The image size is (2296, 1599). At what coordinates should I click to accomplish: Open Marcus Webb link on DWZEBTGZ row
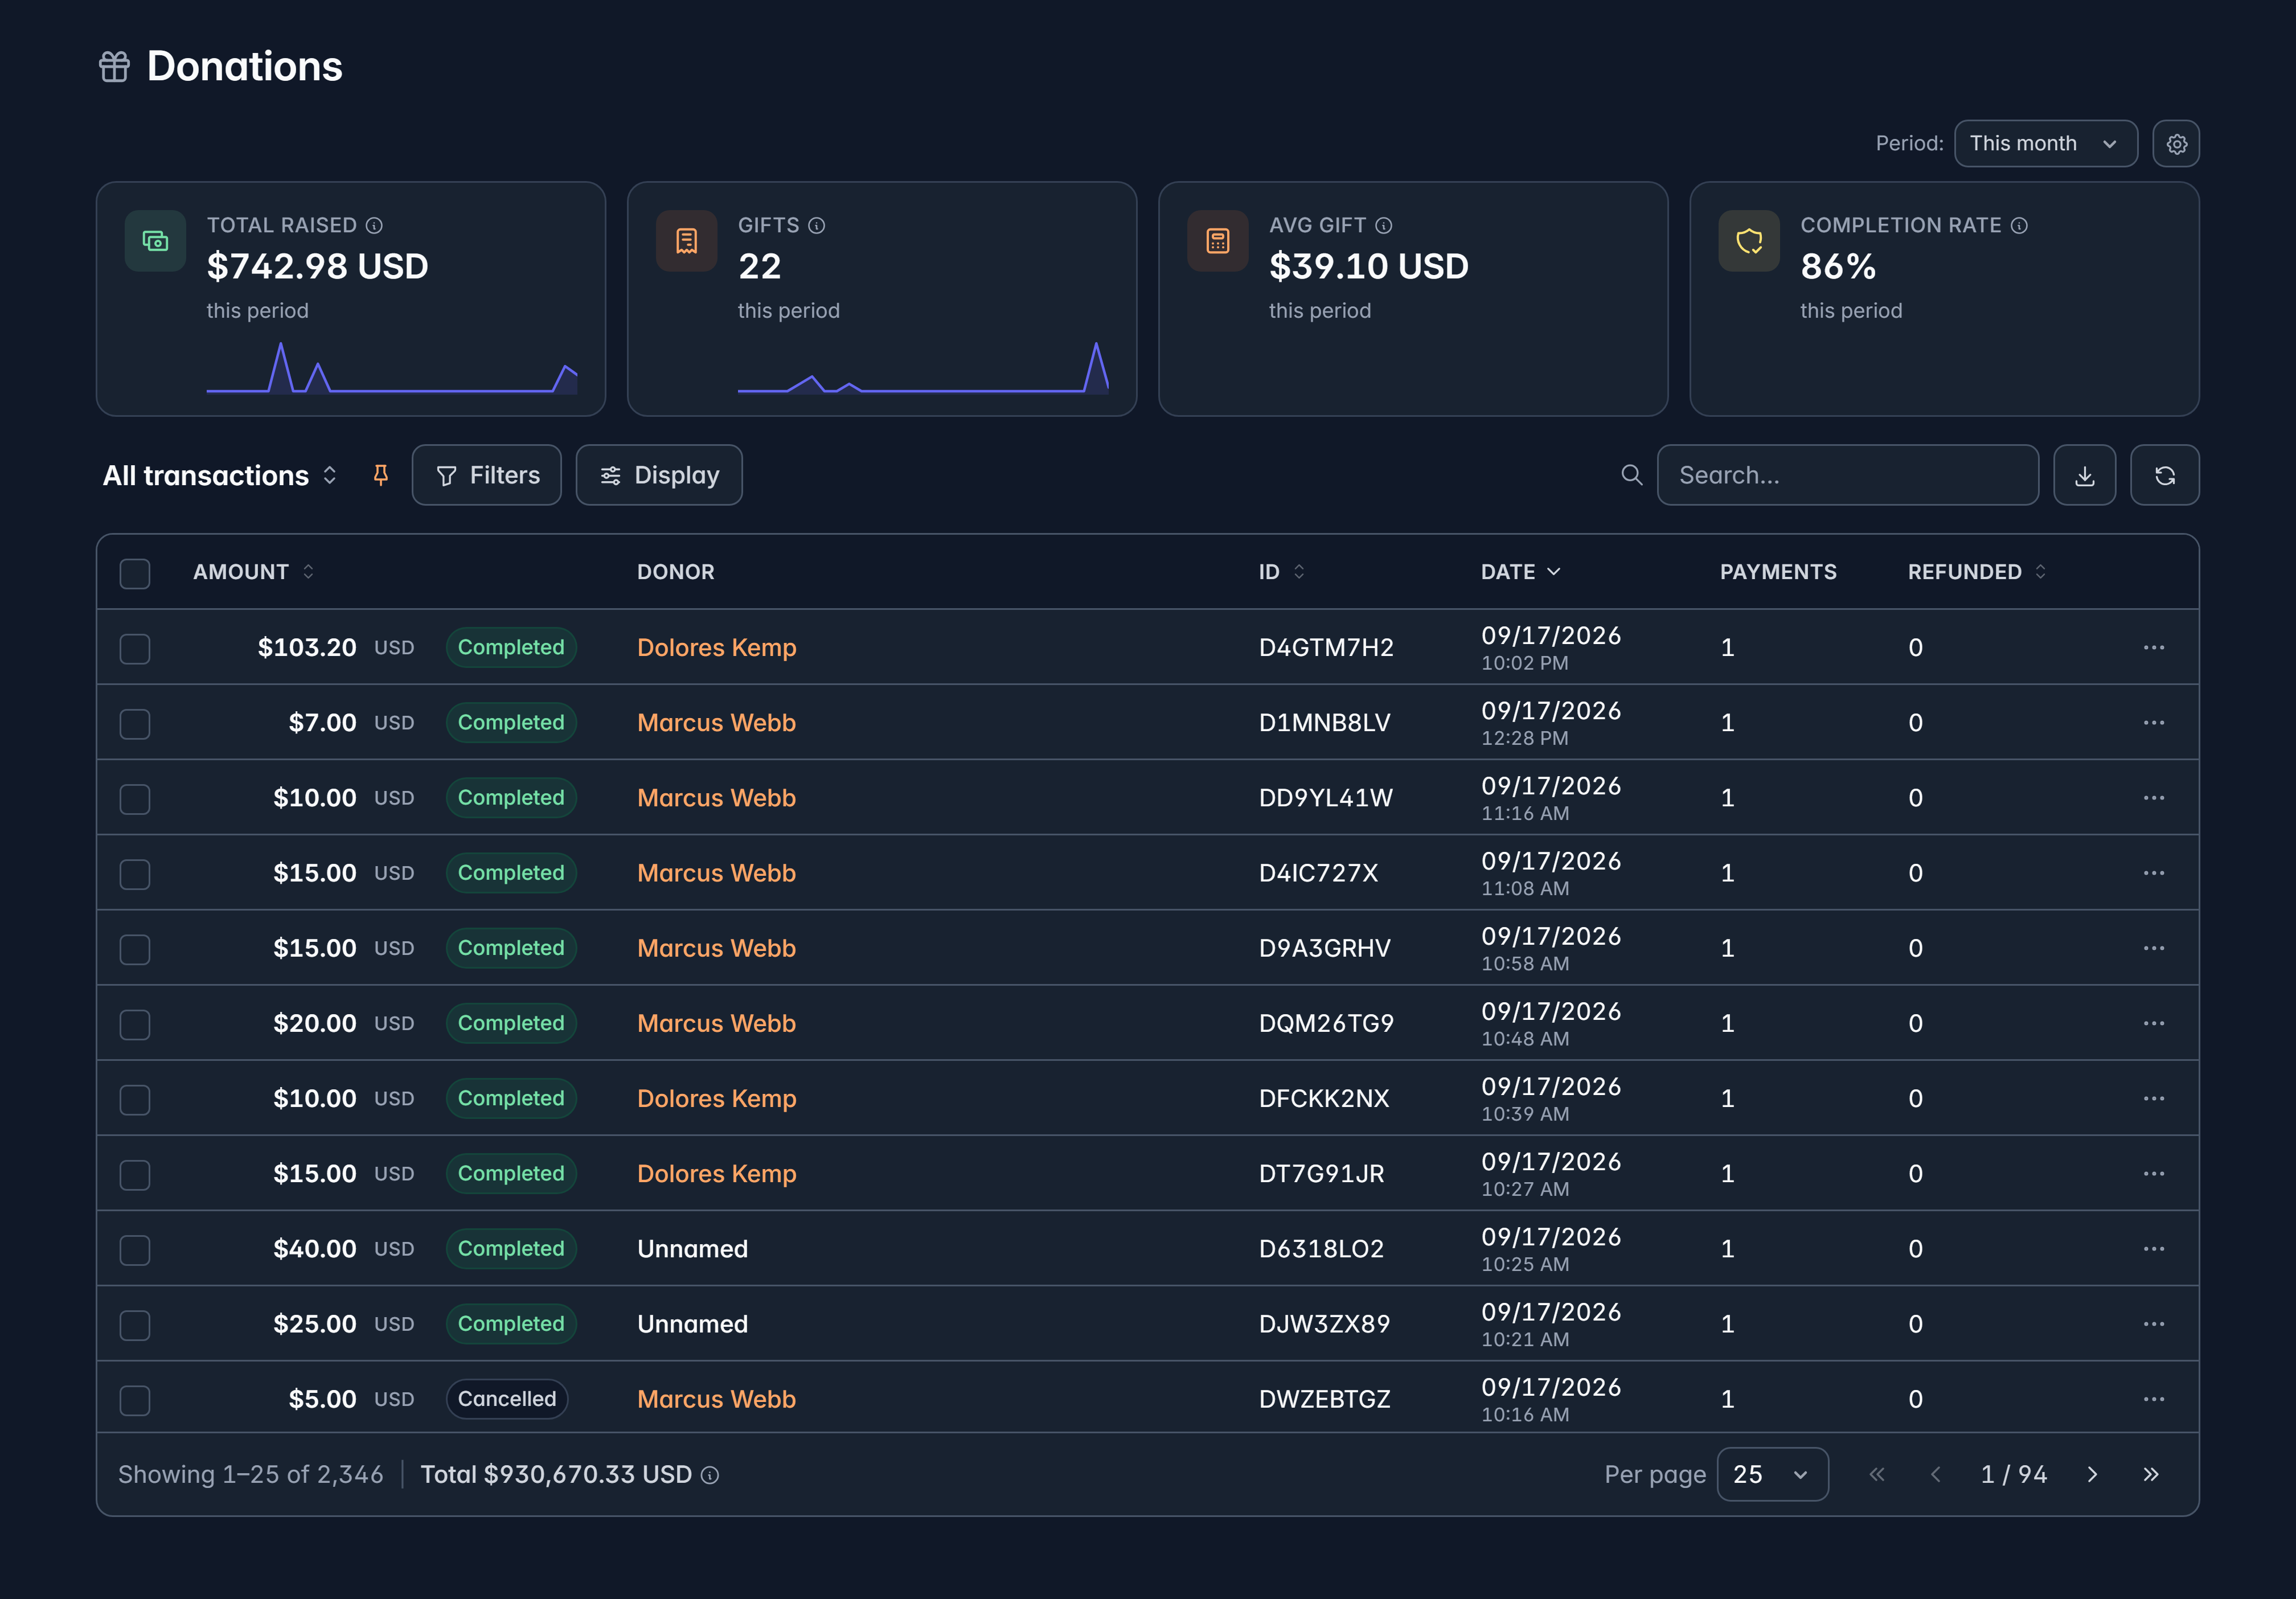tap(716, 1400)
